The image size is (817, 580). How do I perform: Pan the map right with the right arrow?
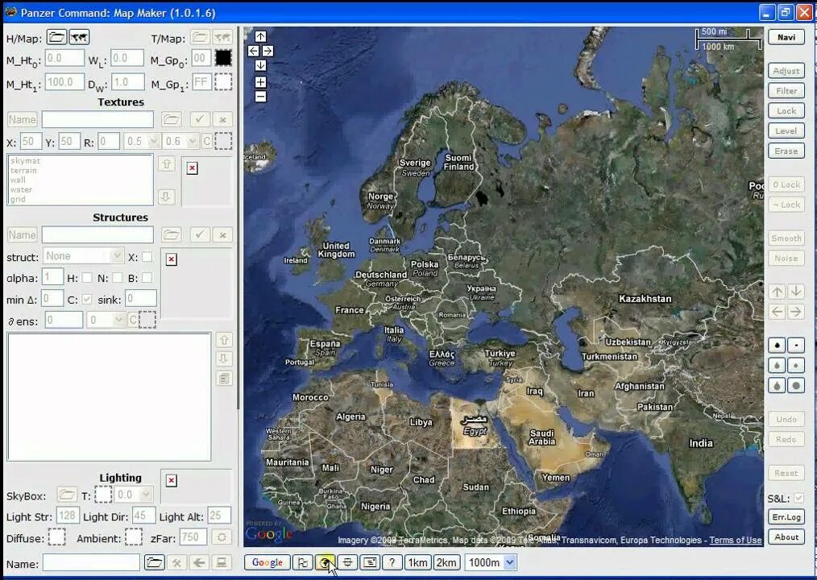(x=267, y=51)
